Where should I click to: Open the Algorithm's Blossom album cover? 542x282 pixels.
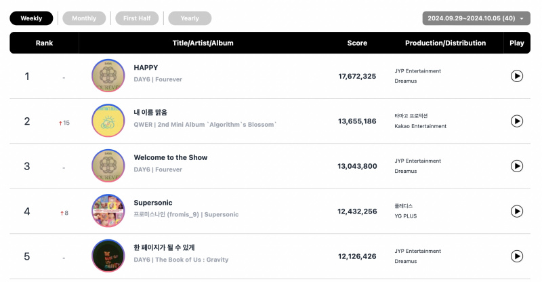[x=108, y=121]
